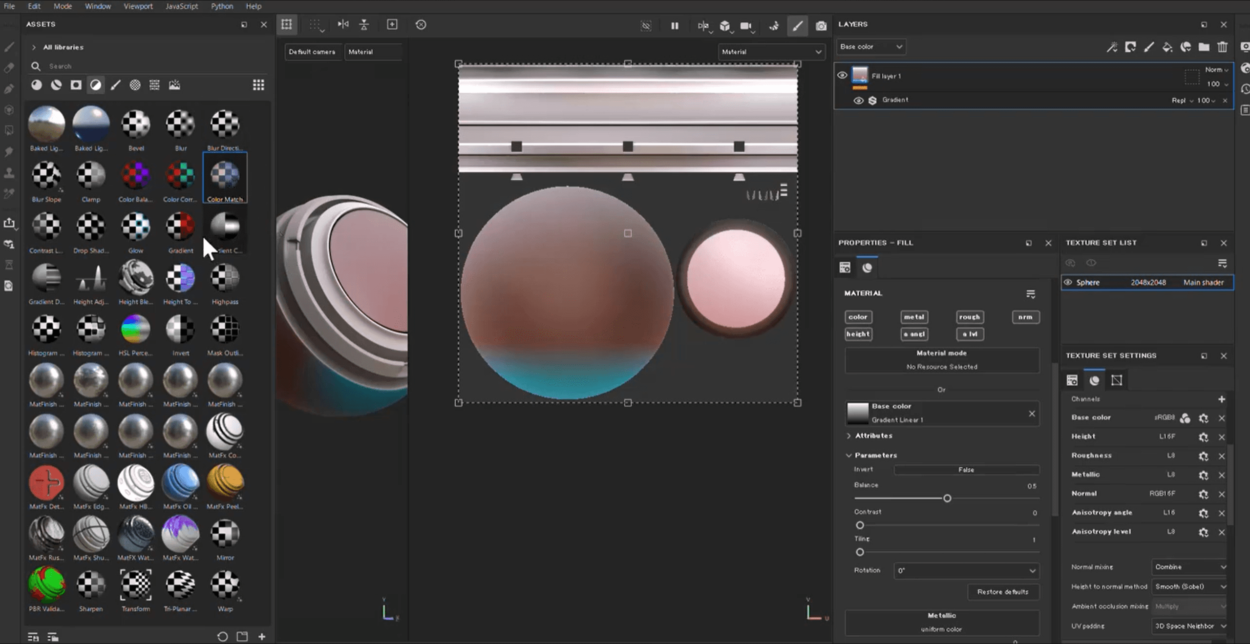Open the Python menu
Screen dimensions: 1250x644
click(x=222, y=6)
